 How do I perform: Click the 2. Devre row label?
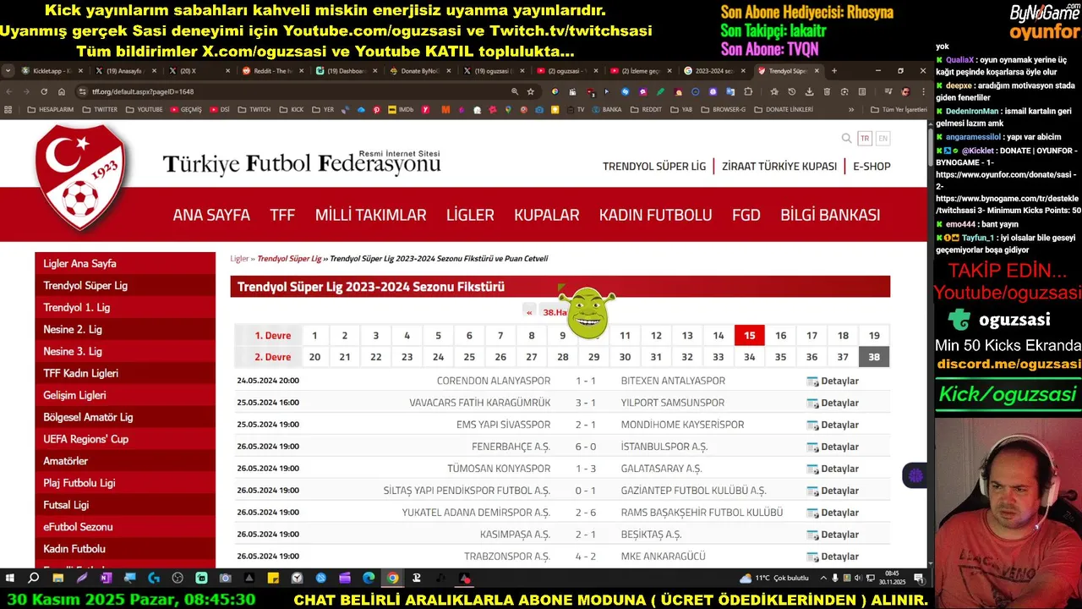point(272,357)
